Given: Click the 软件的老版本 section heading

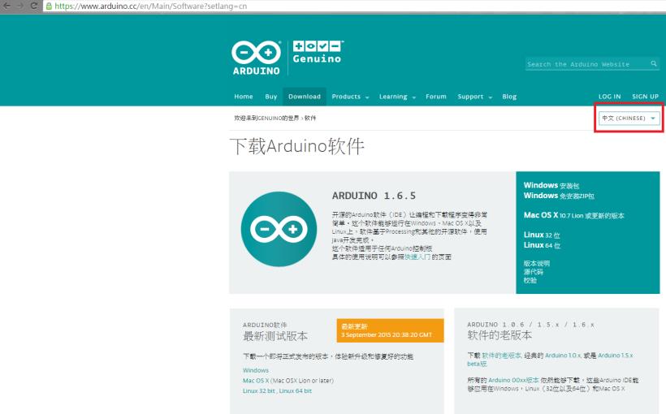Looking at the screenshot, I should 500,335.
